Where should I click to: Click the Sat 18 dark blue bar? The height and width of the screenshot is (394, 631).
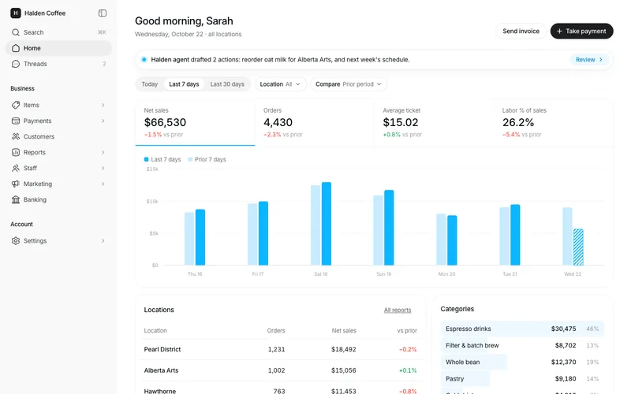327,224
